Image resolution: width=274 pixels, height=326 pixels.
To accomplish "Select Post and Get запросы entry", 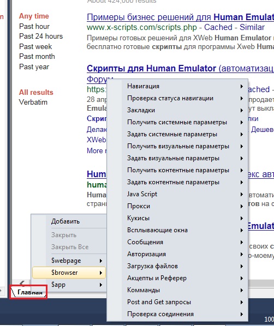I will coord(177,302).
